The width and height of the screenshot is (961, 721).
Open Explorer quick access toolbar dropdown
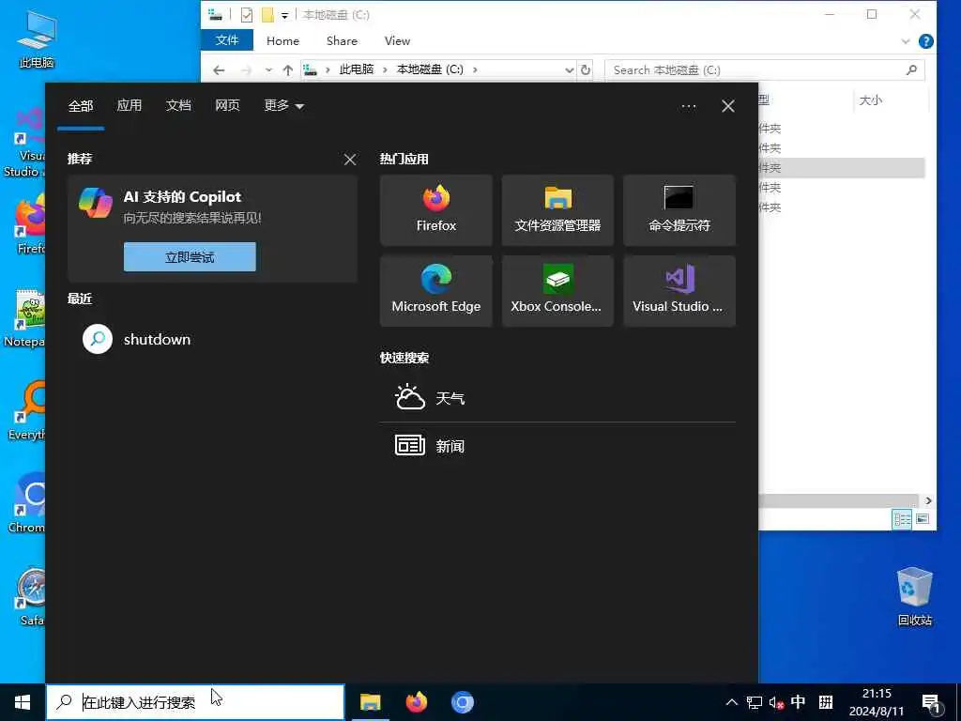pyautogui.click(x=284, y=15)
